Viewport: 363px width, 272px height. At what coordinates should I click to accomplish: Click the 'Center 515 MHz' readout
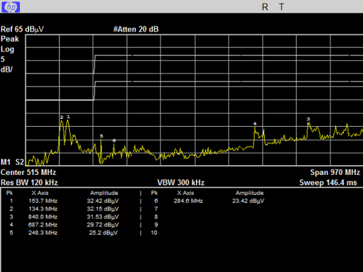(x=28, y=172)
